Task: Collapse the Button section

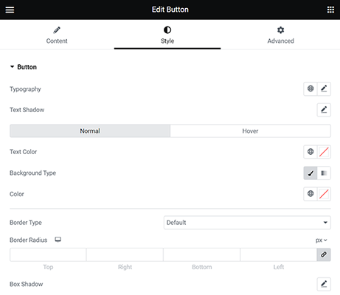Action: click(x=24, y=67)
